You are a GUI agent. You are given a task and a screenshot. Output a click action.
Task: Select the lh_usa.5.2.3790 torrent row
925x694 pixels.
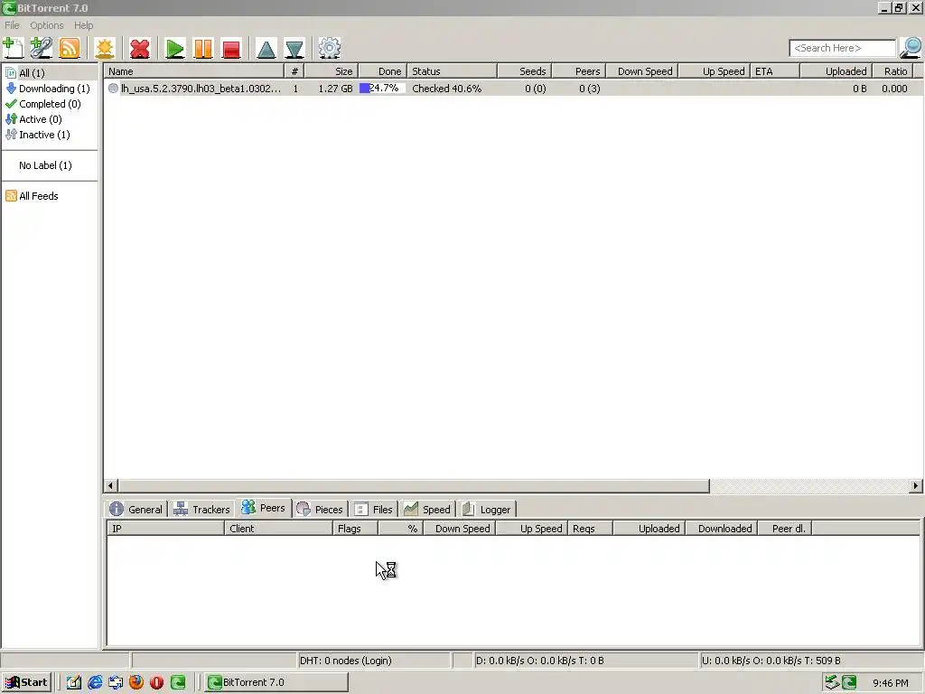click(x=512, y=89)
